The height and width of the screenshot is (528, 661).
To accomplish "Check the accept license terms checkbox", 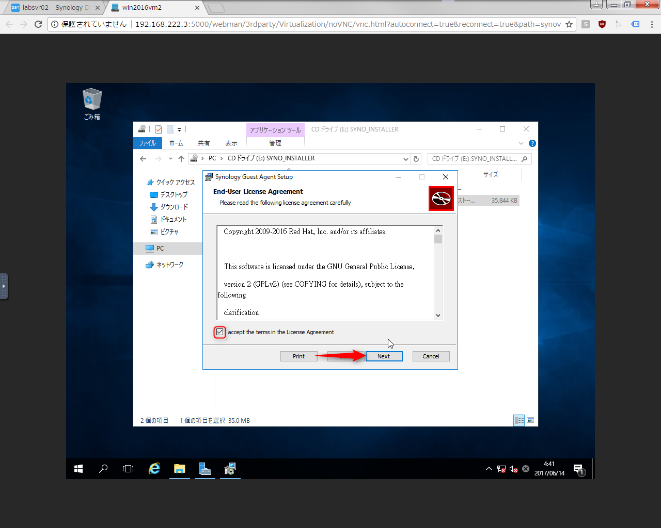I will 220,332.
